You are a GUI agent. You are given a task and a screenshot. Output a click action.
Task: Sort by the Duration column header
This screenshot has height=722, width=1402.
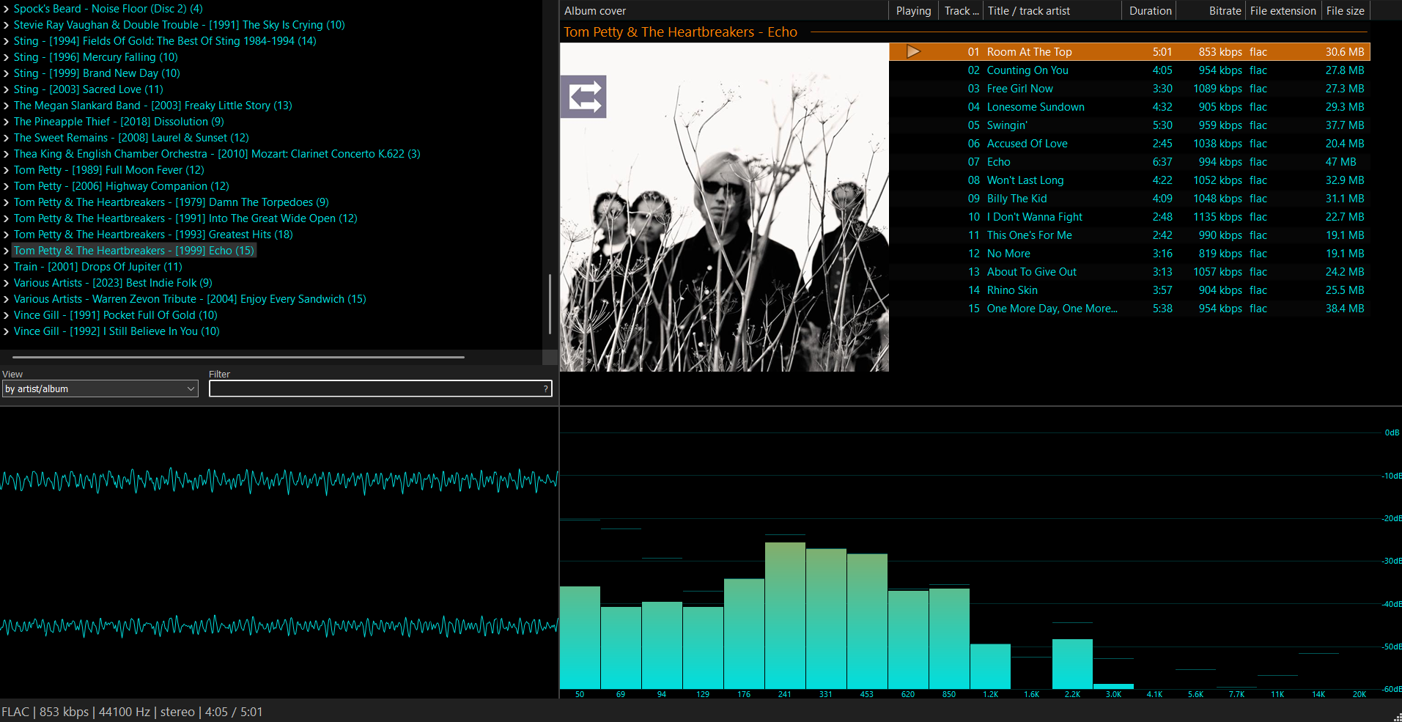click(x=1150, y=10)
